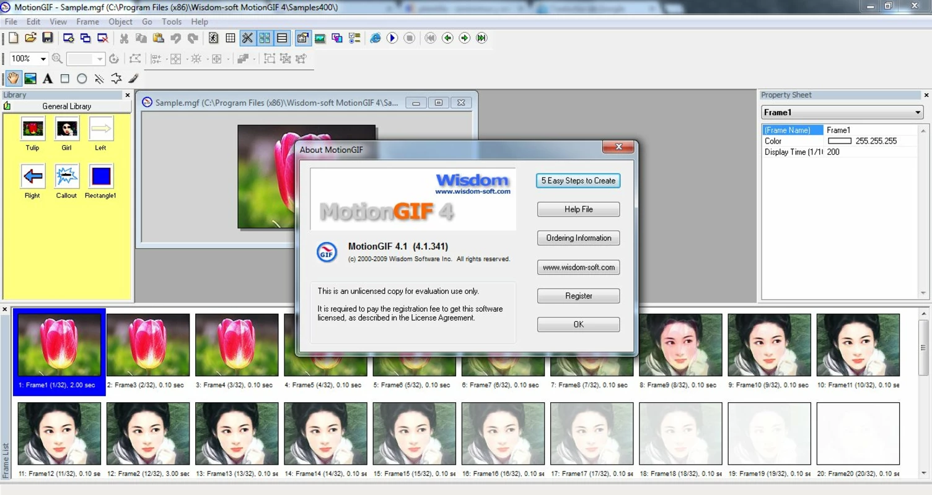Toggle list view of frames

[282, 38]
